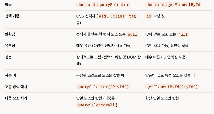This screenshot has width=214, height=114.
Task: Click the document.querySelector column header
Action: coord(103,5)
